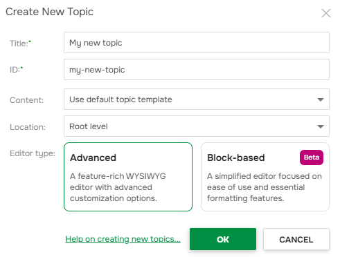Click the Editor type label
Image resolution: width=340 pixels, height=257 pixels.
33,153
